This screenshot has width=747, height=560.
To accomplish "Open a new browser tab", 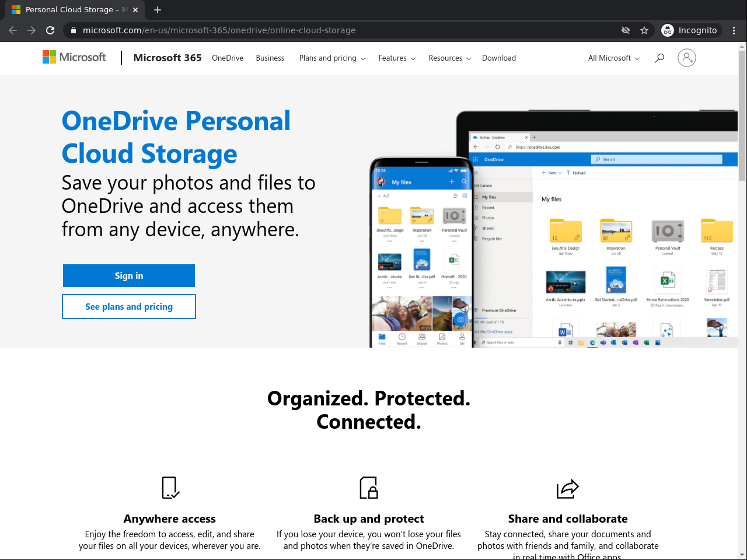I will coord(158,10).
